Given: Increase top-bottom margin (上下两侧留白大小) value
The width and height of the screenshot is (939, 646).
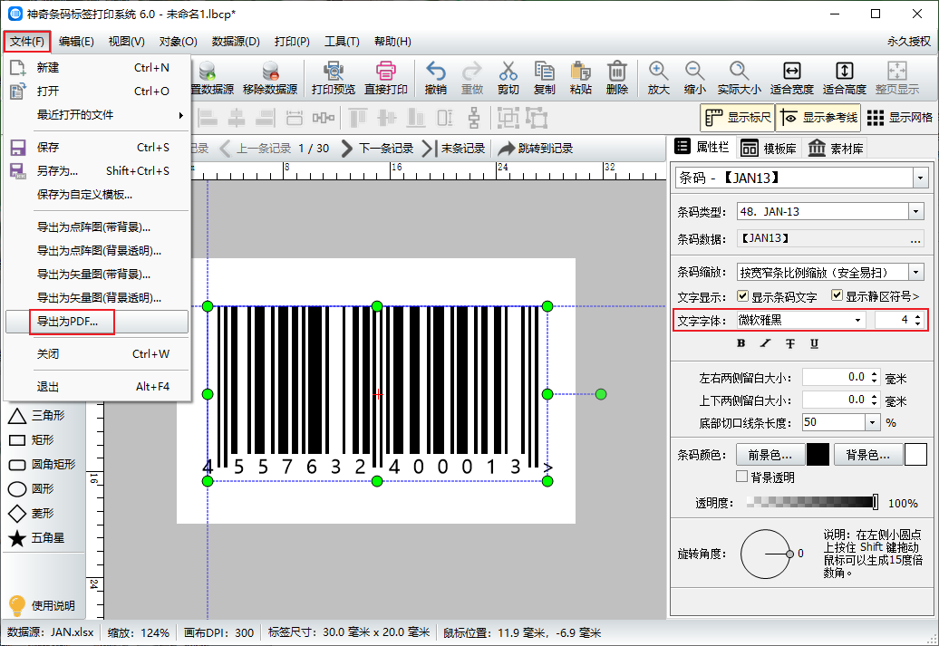Looking at the screenshot, I should click(875, 396).
